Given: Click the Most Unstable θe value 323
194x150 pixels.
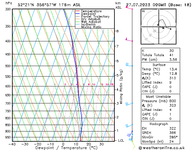Looking at the screenshot, I should pyautogui.click(x=173, y=105).
